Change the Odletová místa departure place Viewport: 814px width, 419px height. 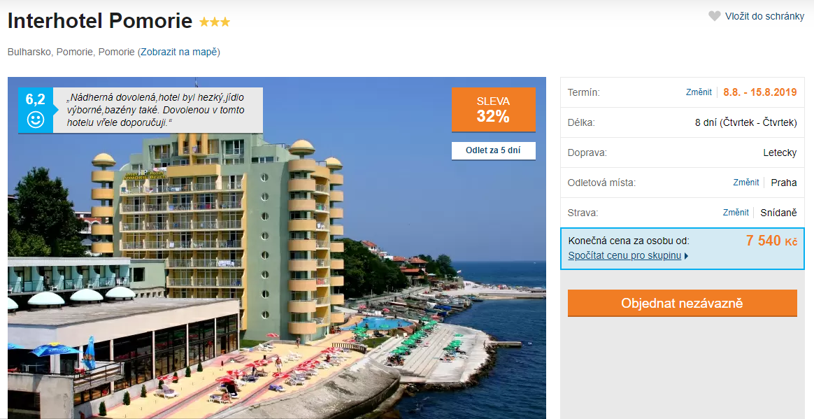tap(746, 183)
